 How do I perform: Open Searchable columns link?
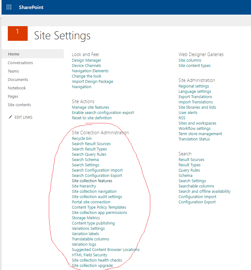pos(196,186)
